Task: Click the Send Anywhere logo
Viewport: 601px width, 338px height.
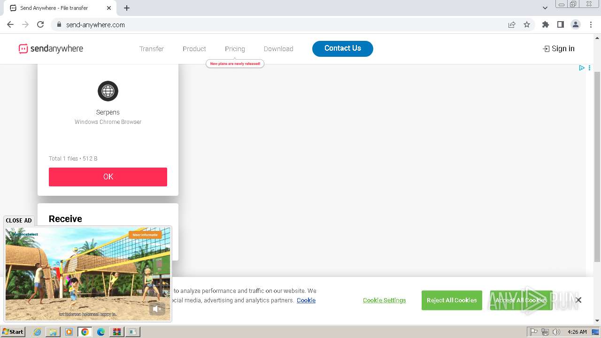Action: pos(51,48)
